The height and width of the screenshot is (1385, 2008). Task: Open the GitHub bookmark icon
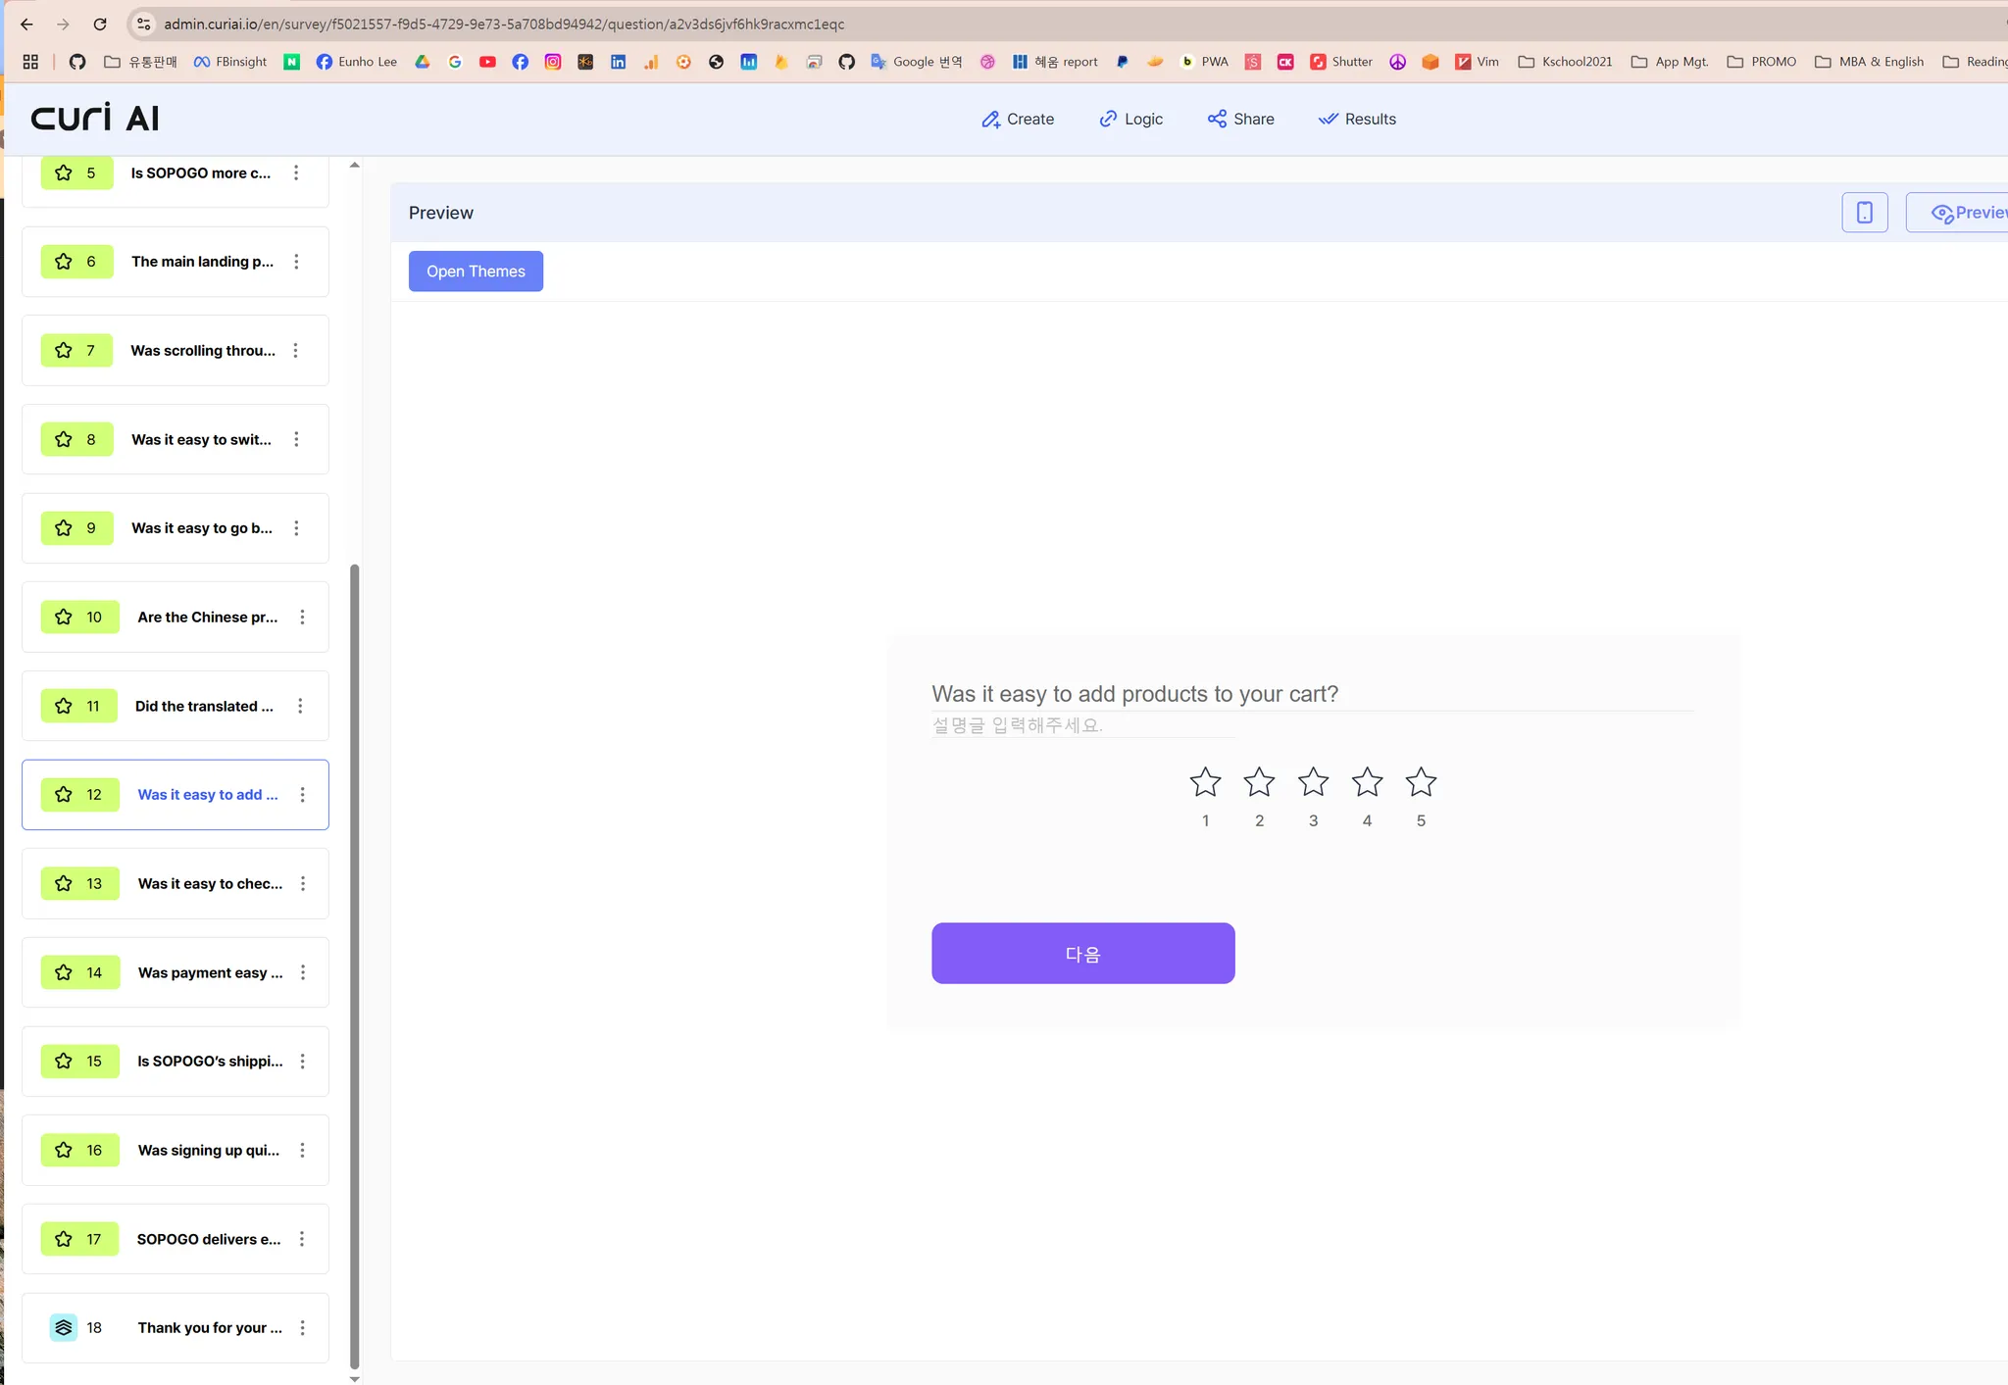[77, 62]
